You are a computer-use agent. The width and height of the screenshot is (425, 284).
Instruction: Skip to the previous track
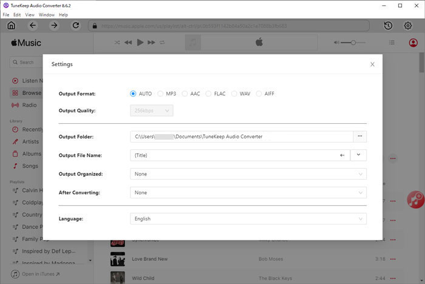(x=128, y=42)
